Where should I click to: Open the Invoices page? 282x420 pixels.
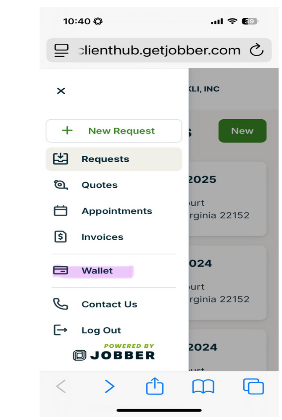click(x=102, y=237)
